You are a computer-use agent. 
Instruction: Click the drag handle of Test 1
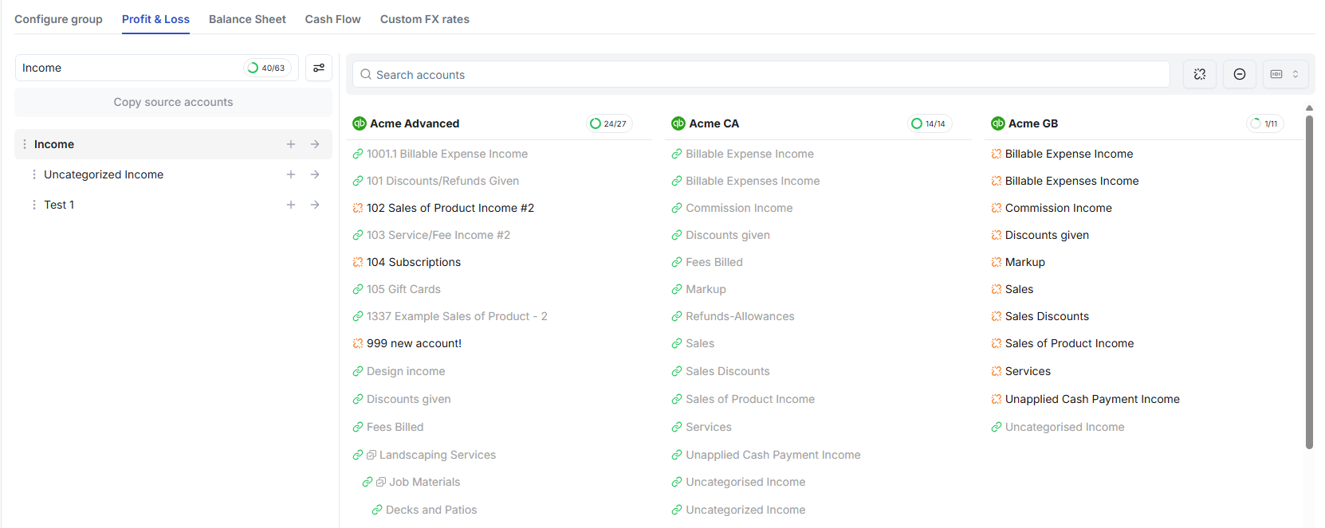(x=33, y=205)
